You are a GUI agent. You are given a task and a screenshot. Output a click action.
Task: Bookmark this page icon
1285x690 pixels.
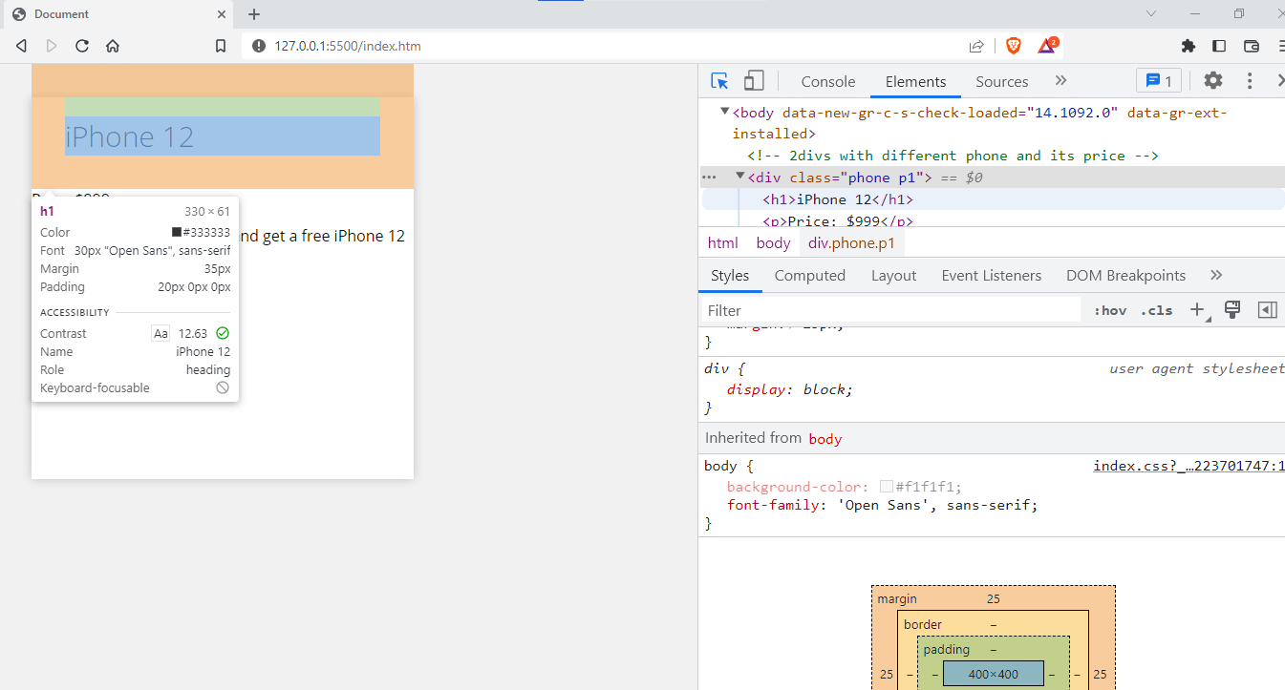click(x=221, y=46)
